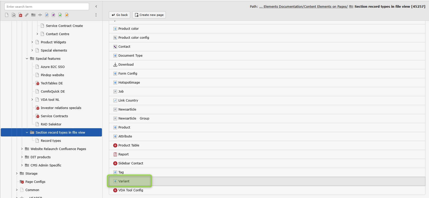Image resolution: width=429 pixels, height=198 pixels.
Task: Open the three-dot page tree options menu
Action: tap(96, 15)
